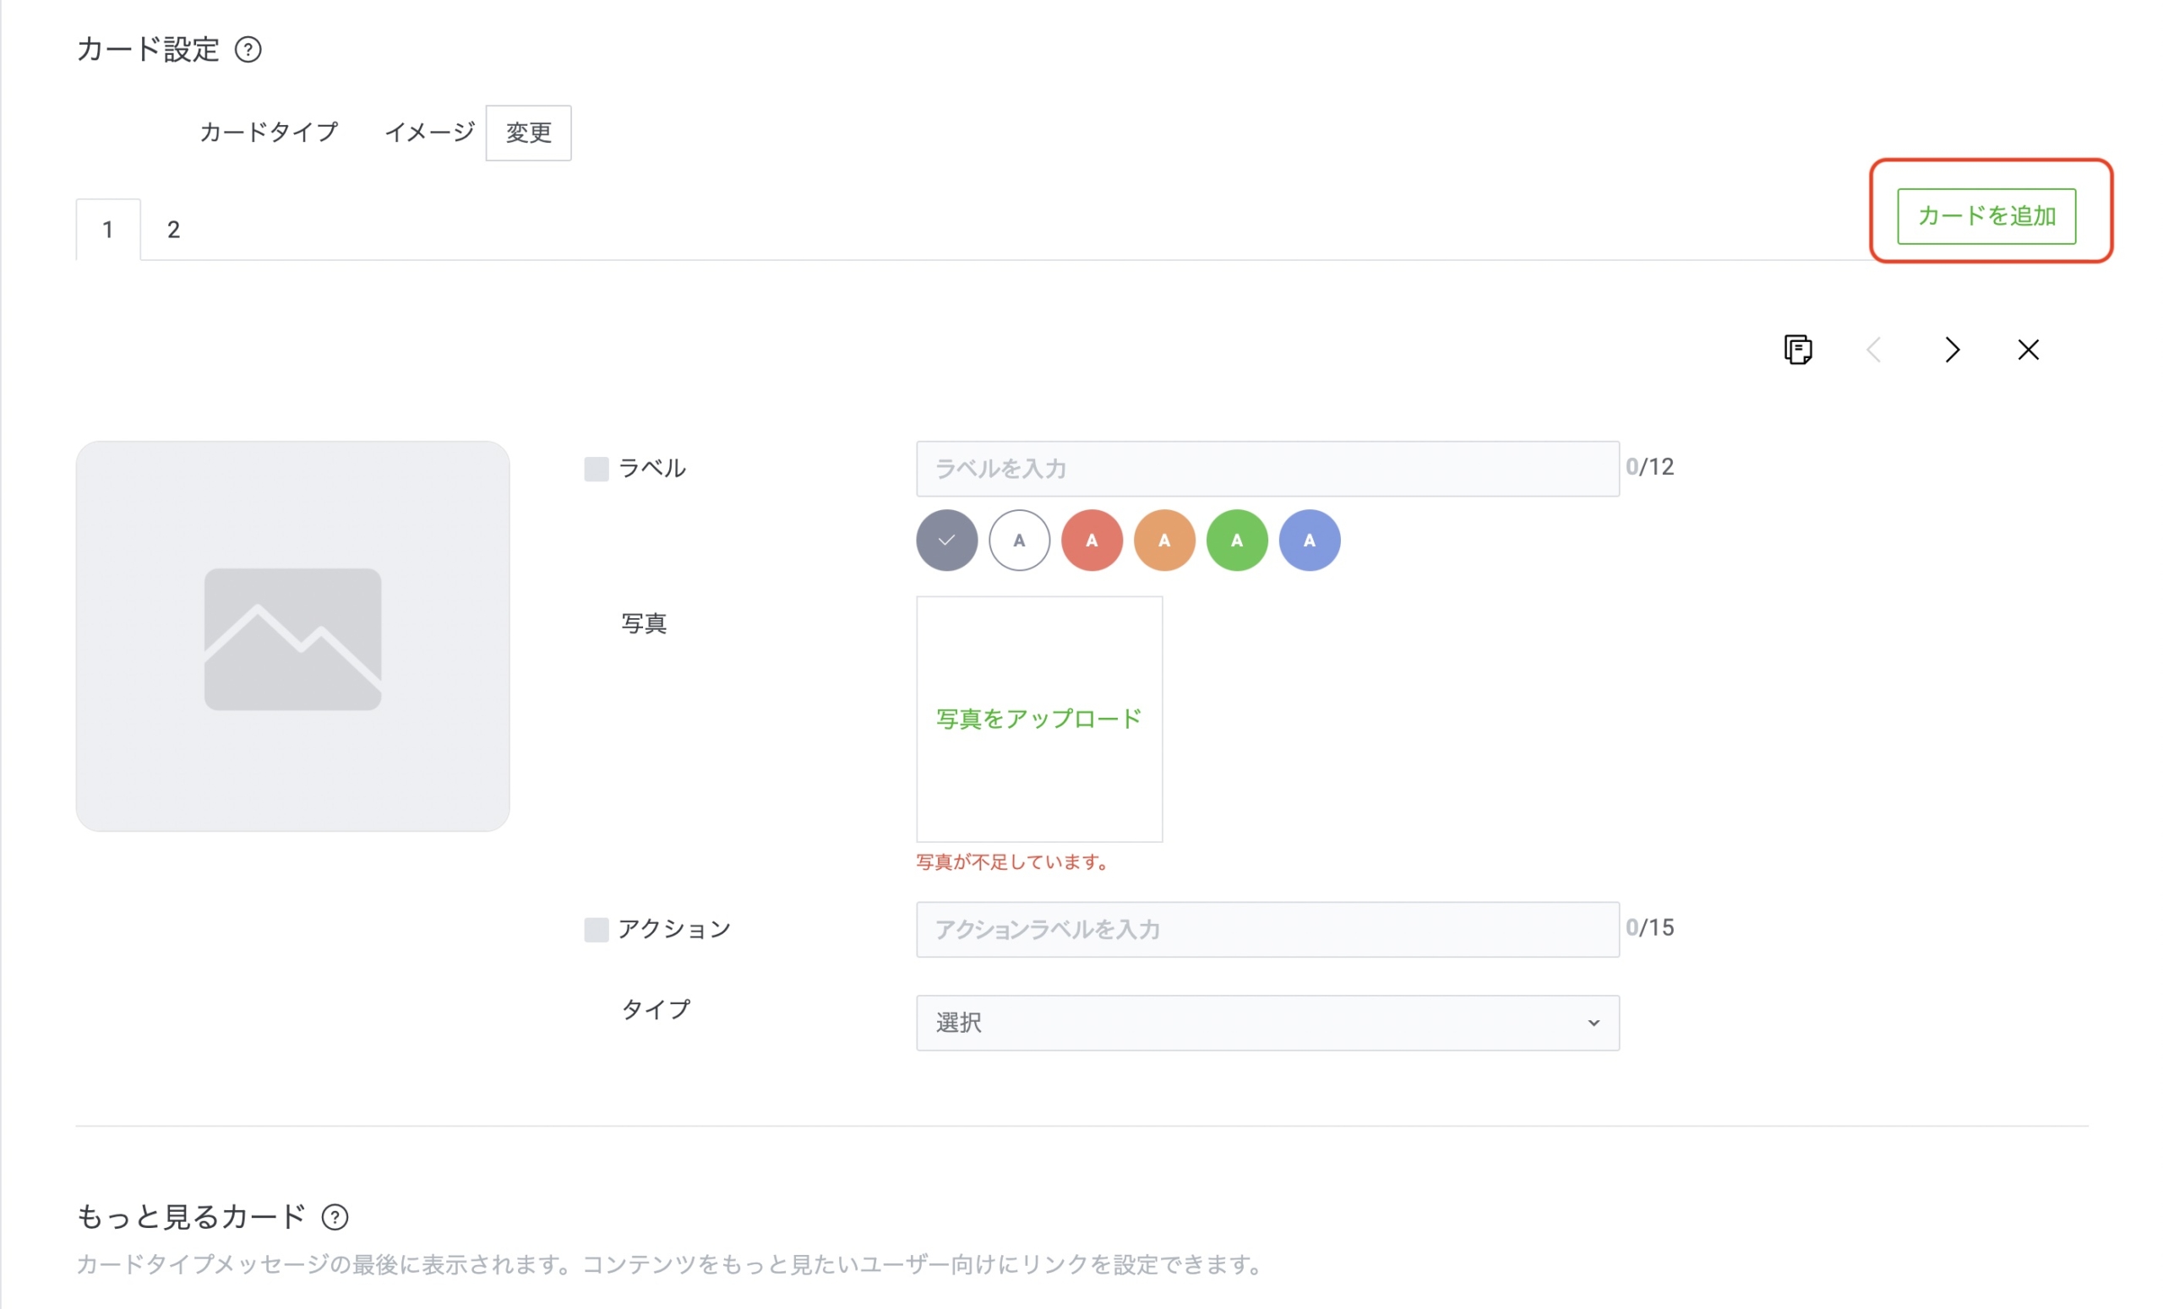Focus the アクションラベルを入力 text field
Viewport: 2163px width, 1309px height.
tap(1267, 930)
